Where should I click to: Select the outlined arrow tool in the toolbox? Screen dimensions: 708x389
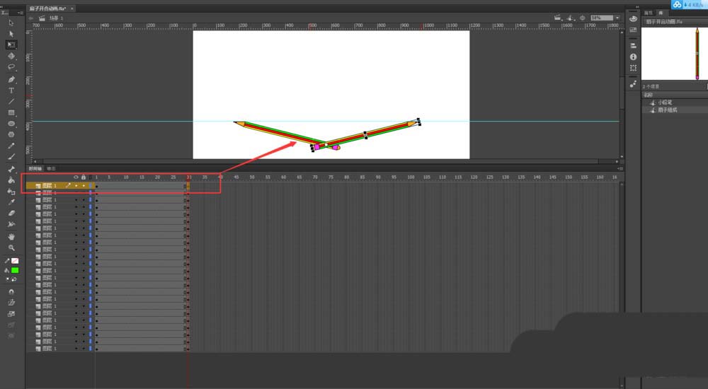(11, 23)
